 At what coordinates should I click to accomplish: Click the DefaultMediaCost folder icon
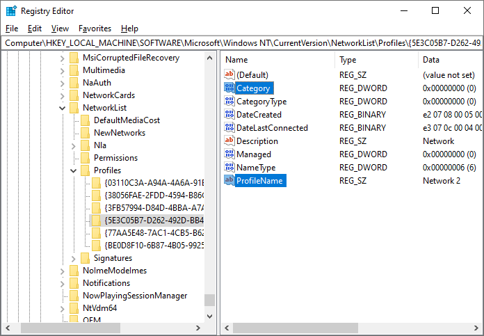click(86, 120)
